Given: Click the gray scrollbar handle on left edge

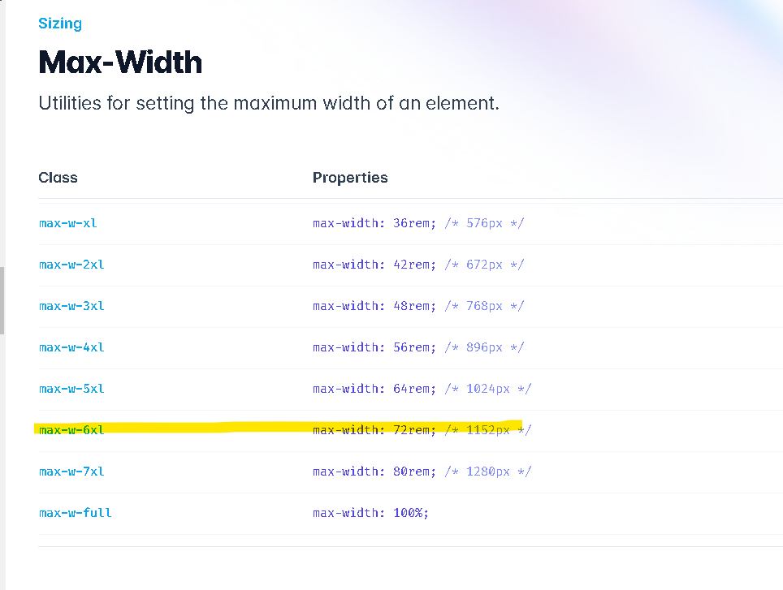Looking at the screenshot, I should pos(2,300).
